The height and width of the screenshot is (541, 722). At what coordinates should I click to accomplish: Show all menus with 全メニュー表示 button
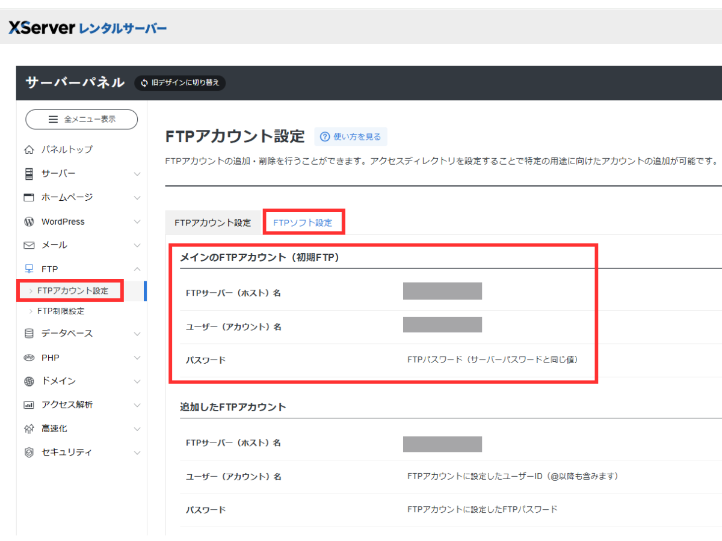(x=82, y=120)
